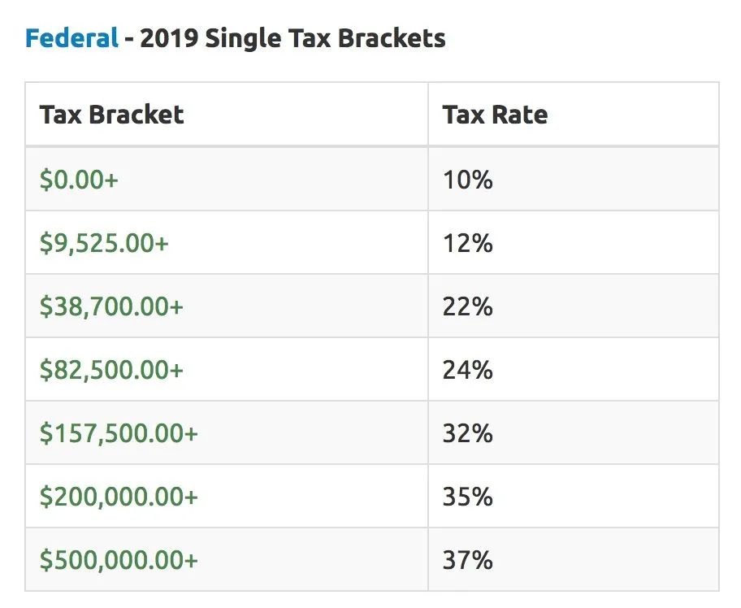Click the 32% tax rate value
The width and height of the screenshot is (741, 608).
[x=467, y=433]
